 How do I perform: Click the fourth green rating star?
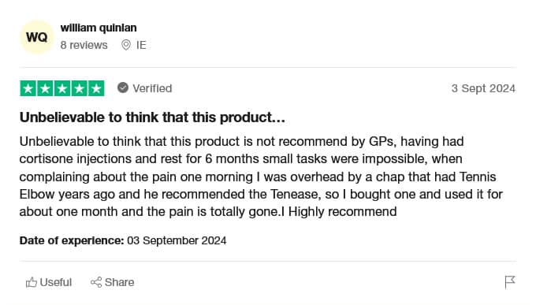click(80, 88)
